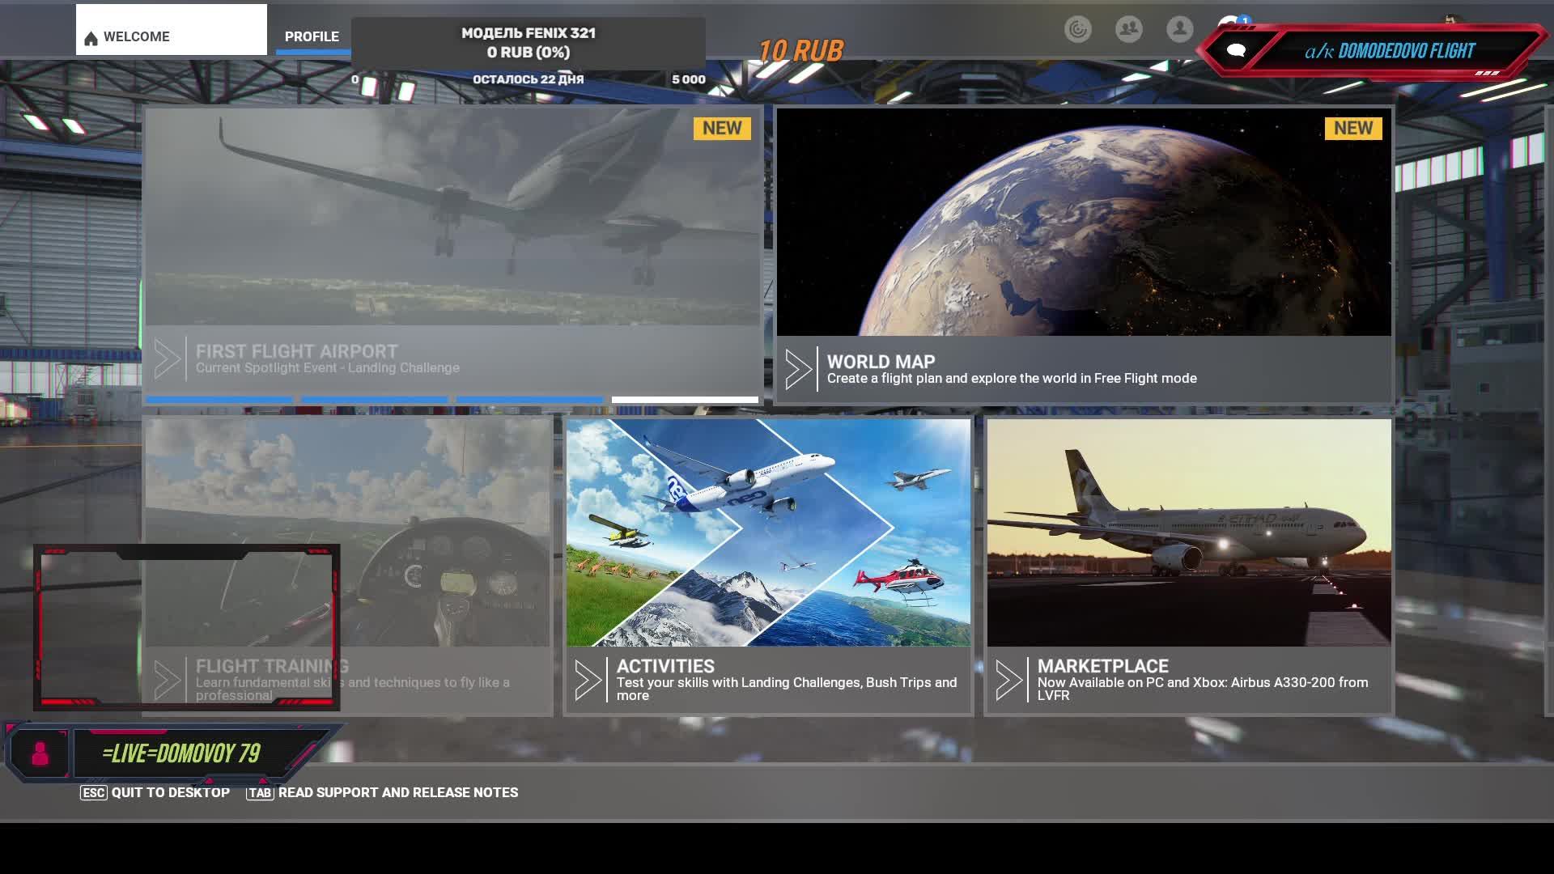The width and height of the screenshot is (1554, 874).
Task: Select the fourth white carousel indicator bar
Action: coord(685,400)
